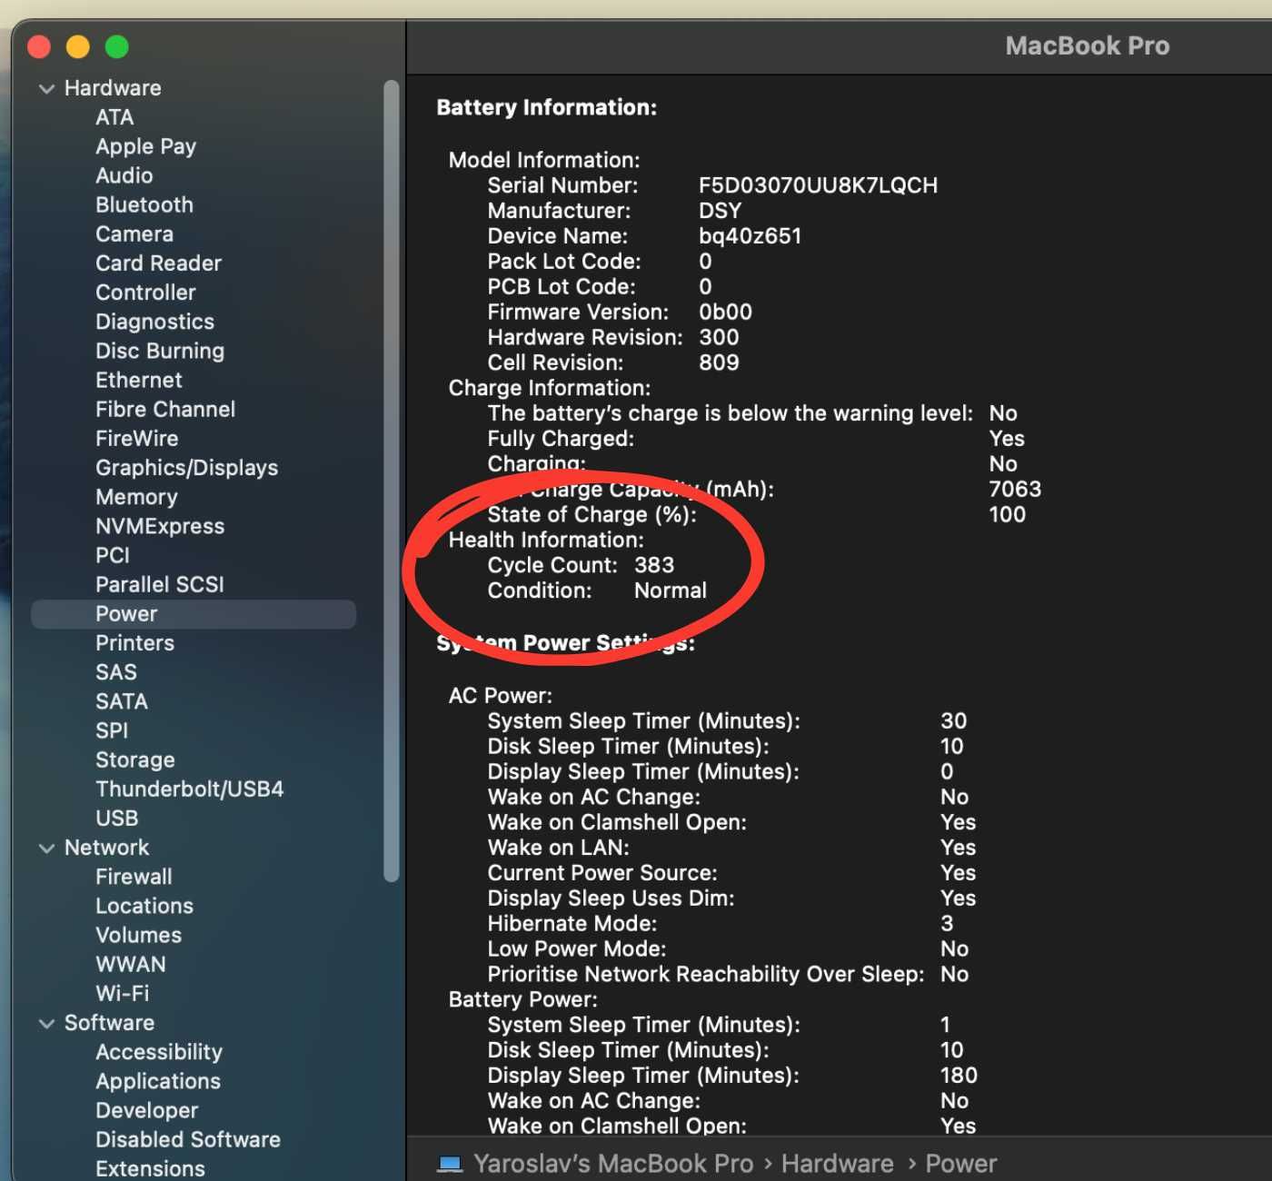The image size is (1272, 1181).
Task: Open Diagnostics in the sidebar
Action: pyautogui.click(x=154, y=322)
